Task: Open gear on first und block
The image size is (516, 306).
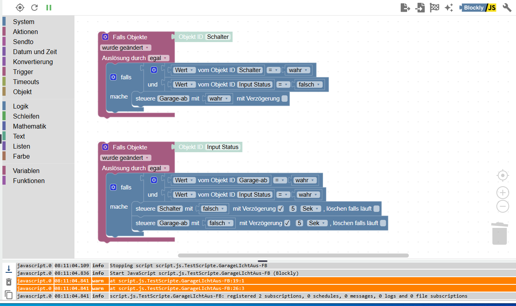Action: (154, 70)
